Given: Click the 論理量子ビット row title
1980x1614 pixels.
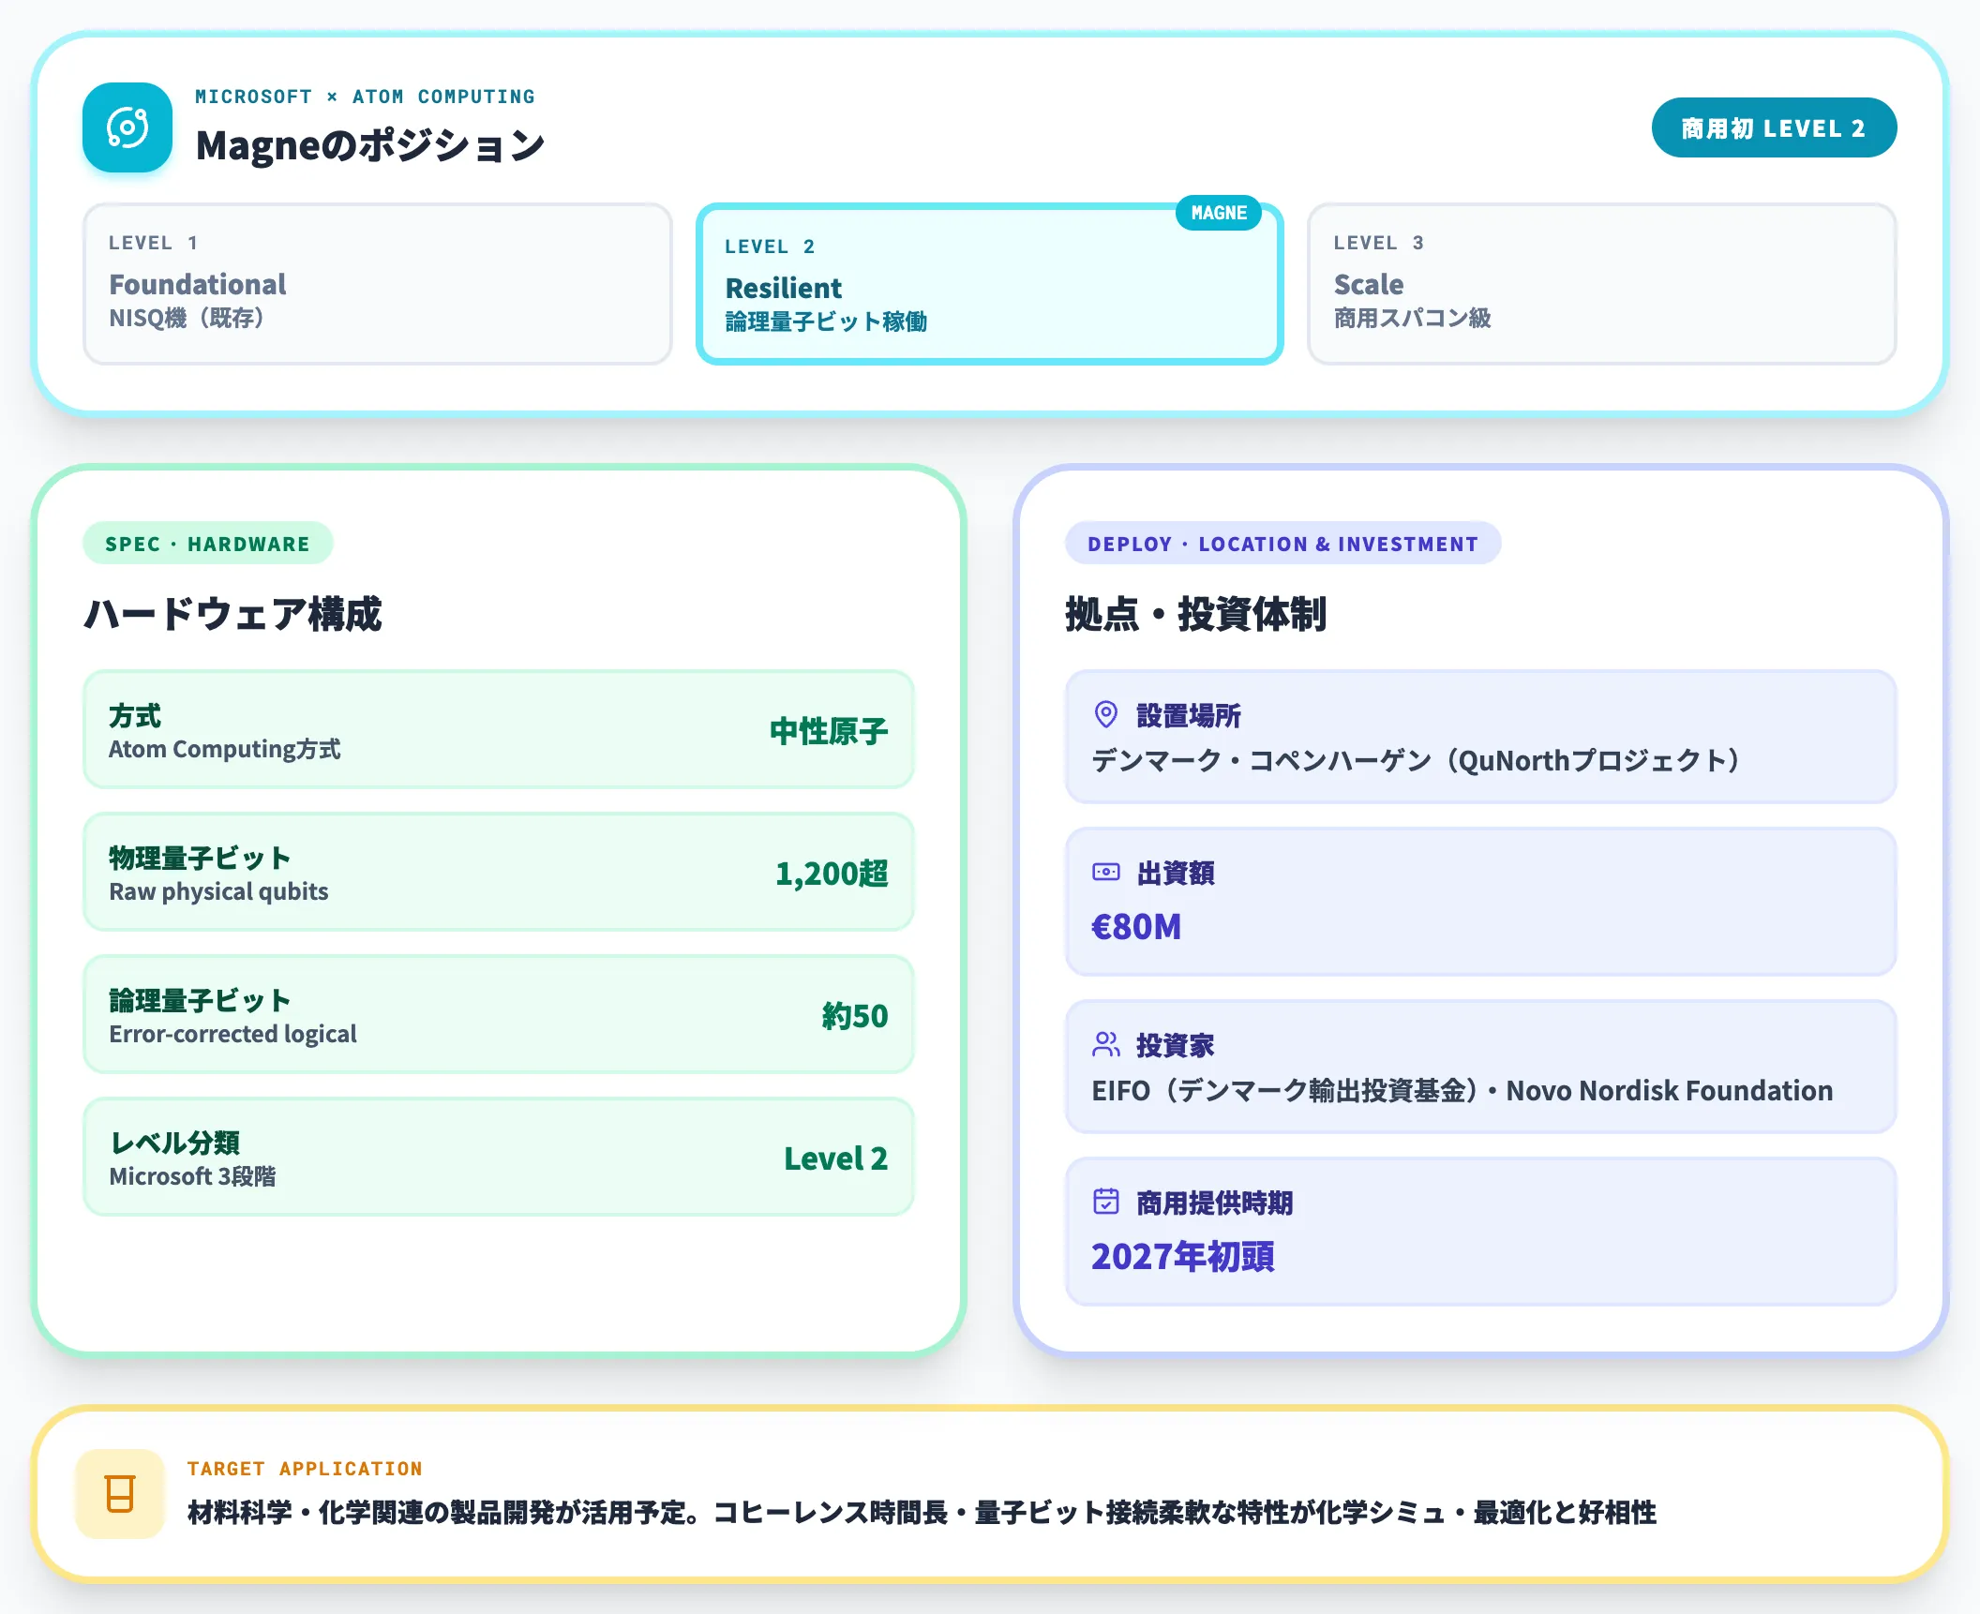Looking at the screenshot, I should pos(200,1000).
